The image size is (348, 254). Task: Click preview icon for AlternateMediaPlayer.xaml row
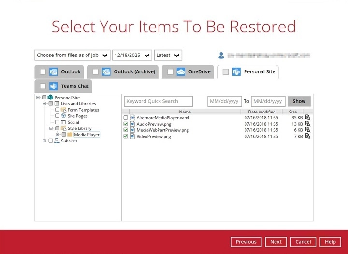(307, 118)
